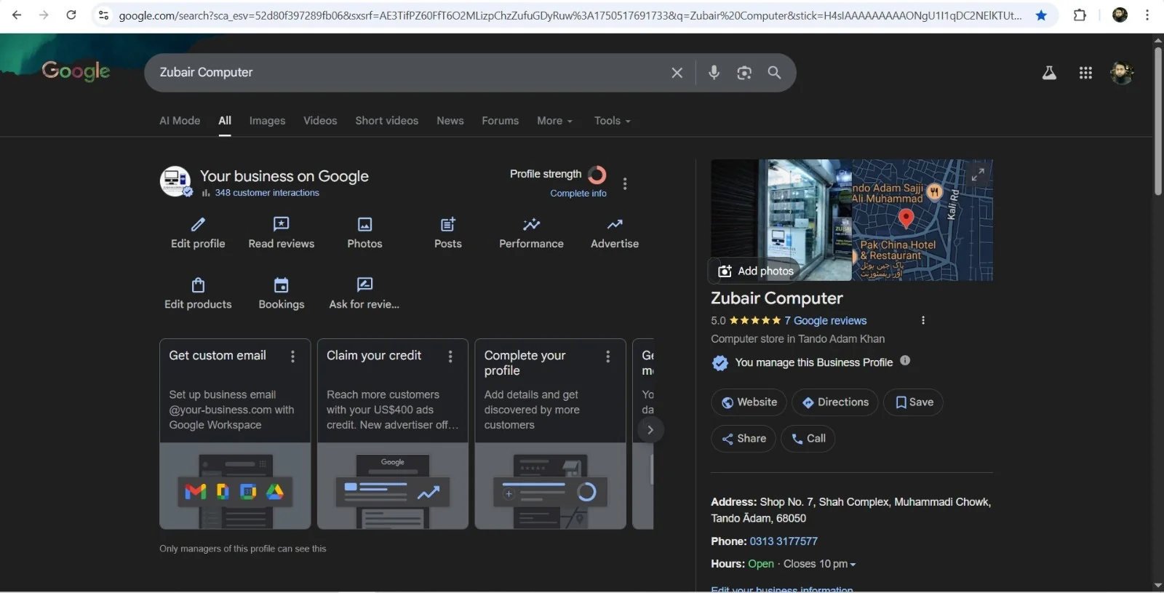Open Get custom email card
Viewport: 1164px width, 593px height.
tap(235, 434)
